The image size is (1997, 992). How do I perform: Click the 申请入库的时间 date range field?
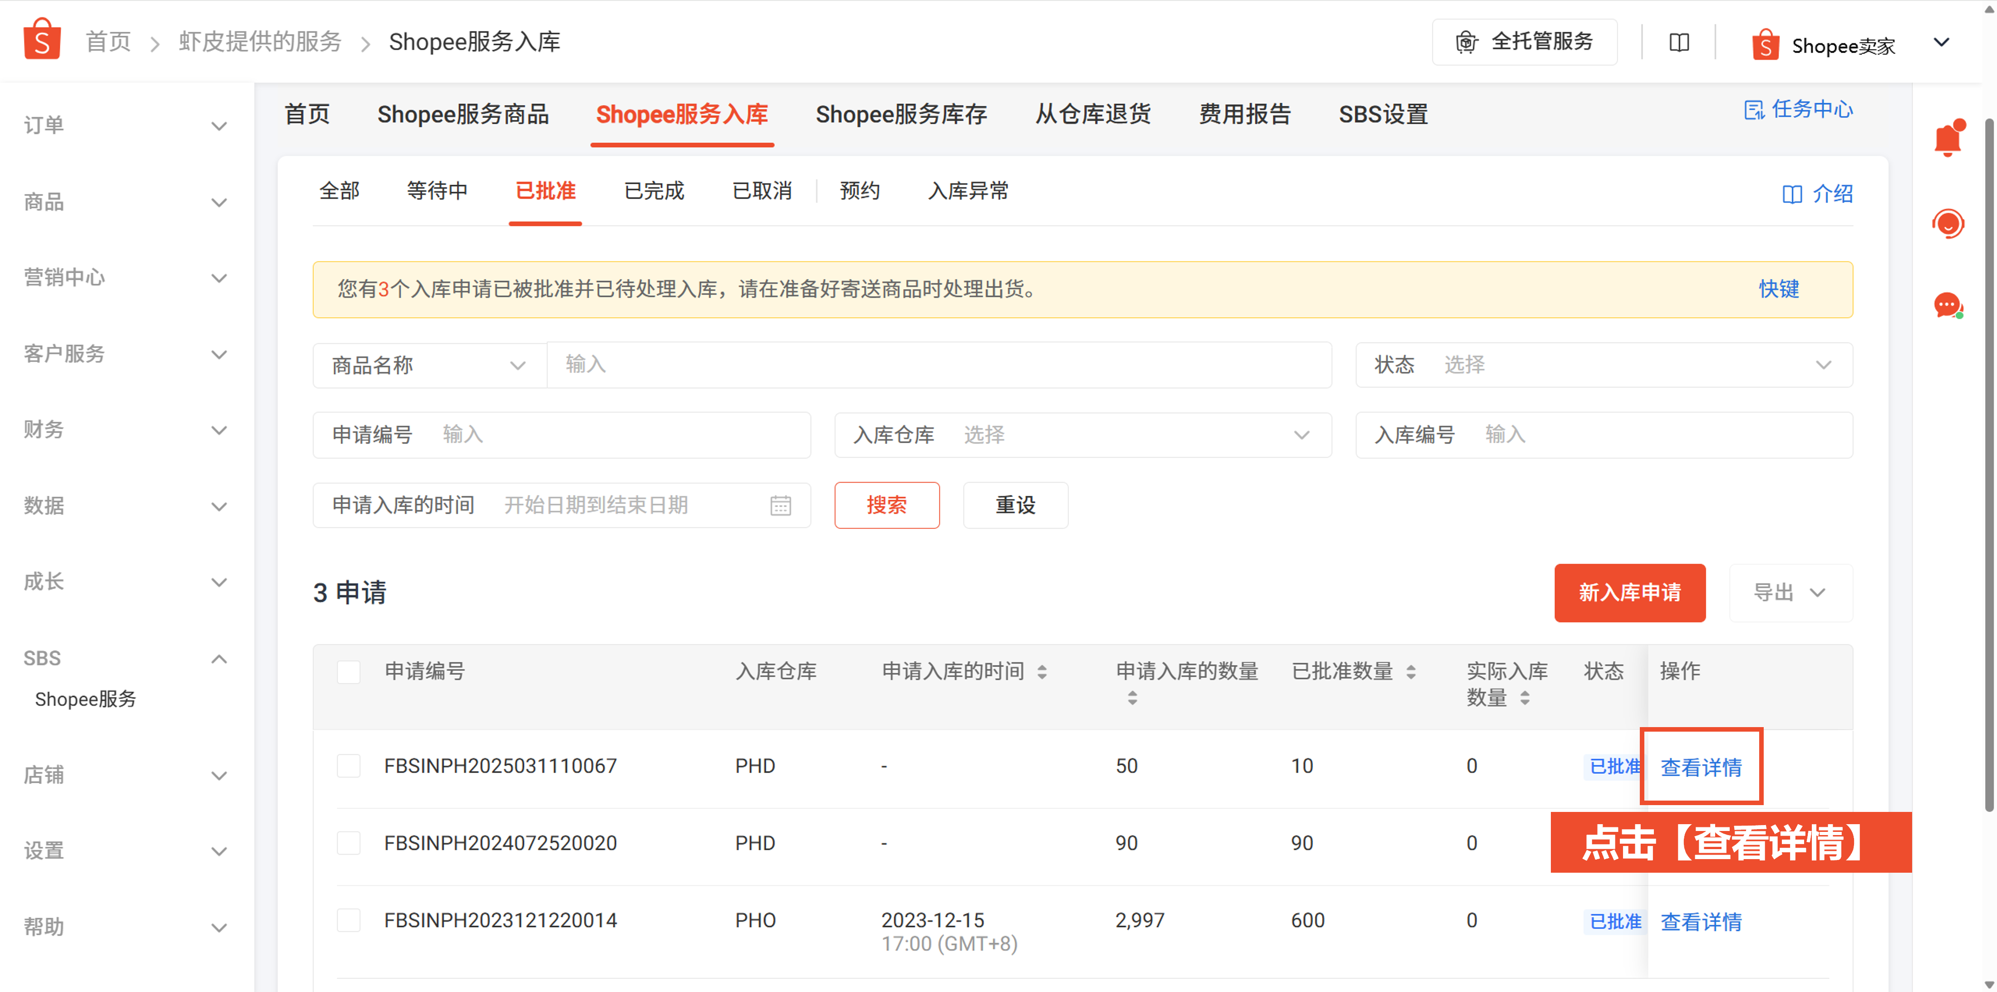pyautogui.click(x=562, y=505)
